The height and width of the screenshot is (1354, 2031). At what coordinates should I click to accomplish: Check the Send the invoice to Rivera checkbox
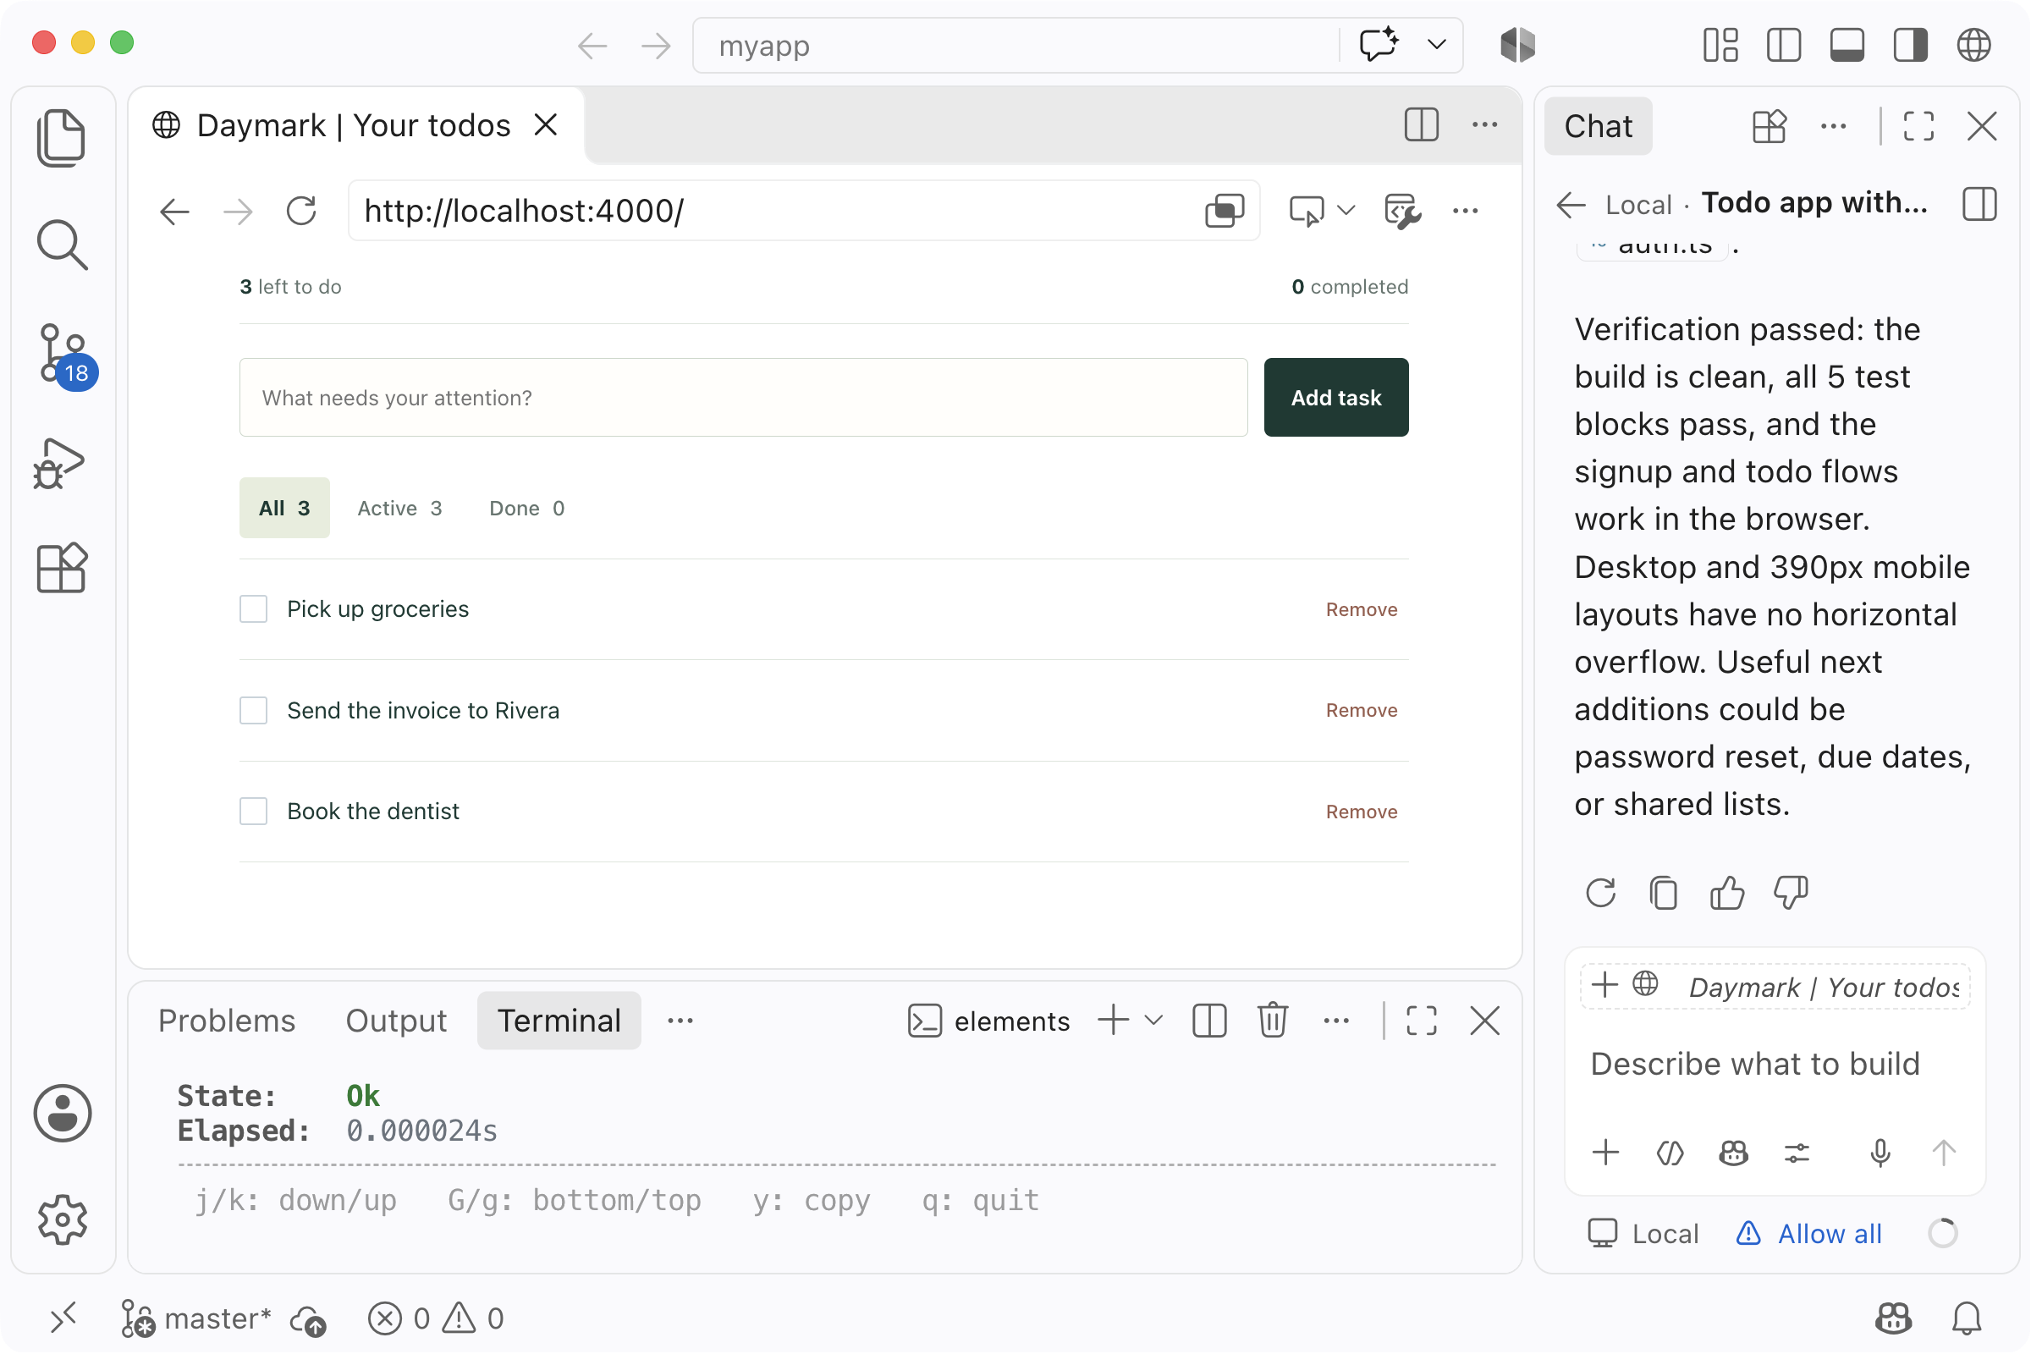253,711
